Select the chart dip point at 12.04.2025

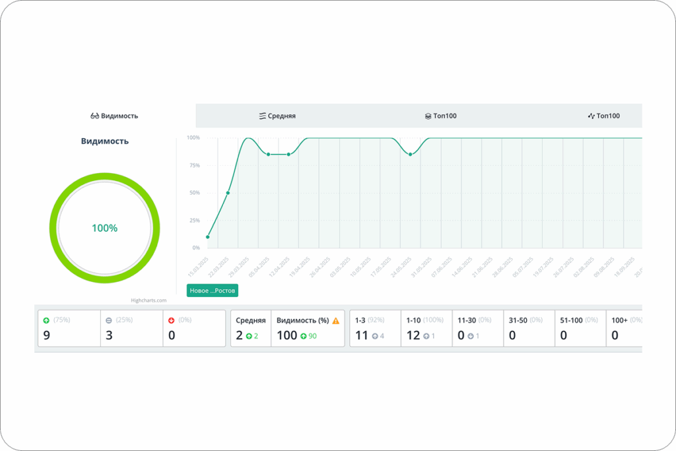289,155
